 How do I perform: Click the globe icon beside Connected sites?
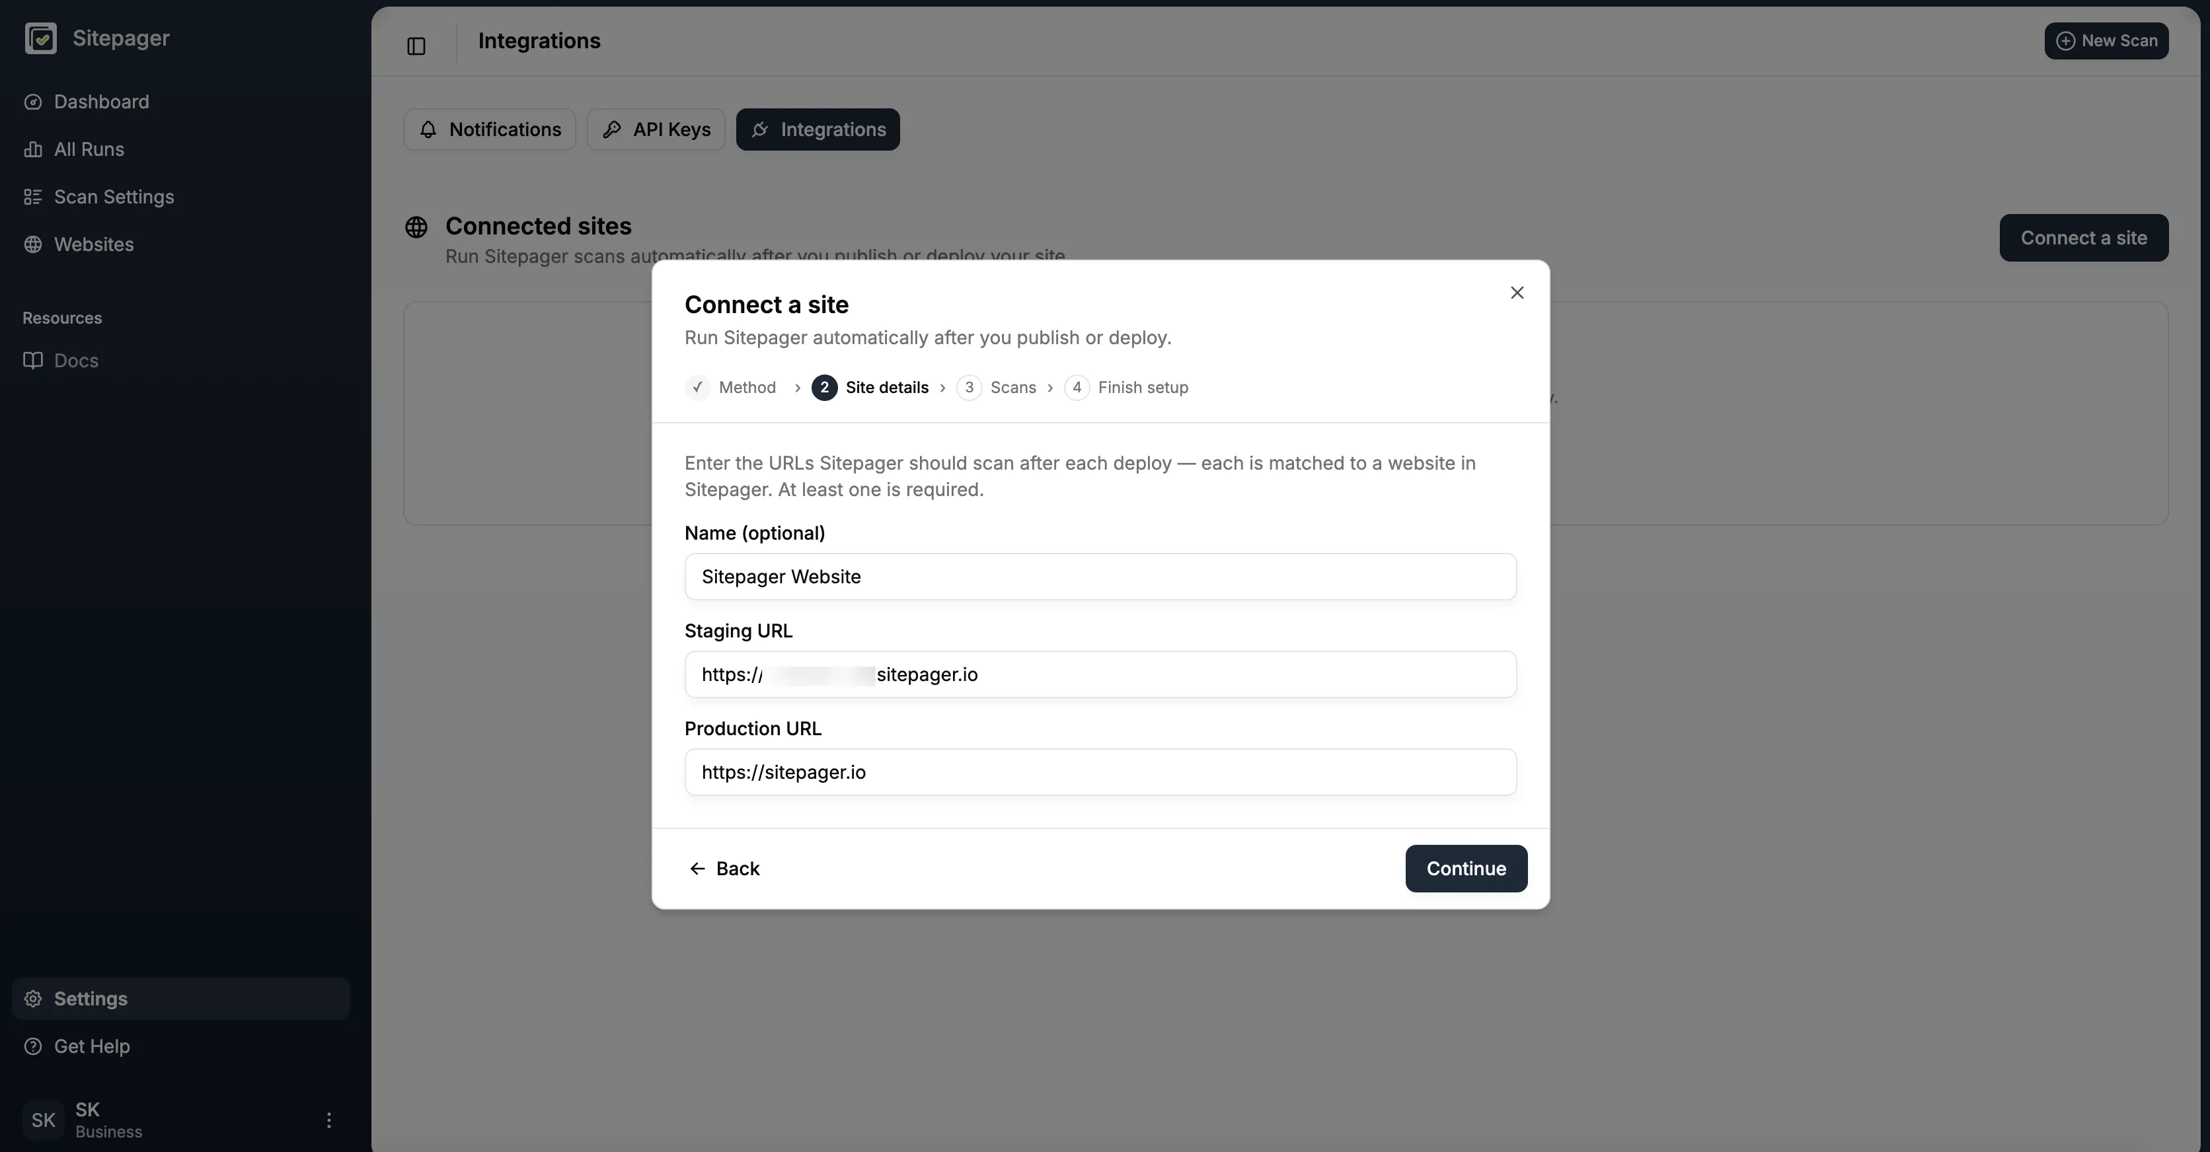click(416, 227)
